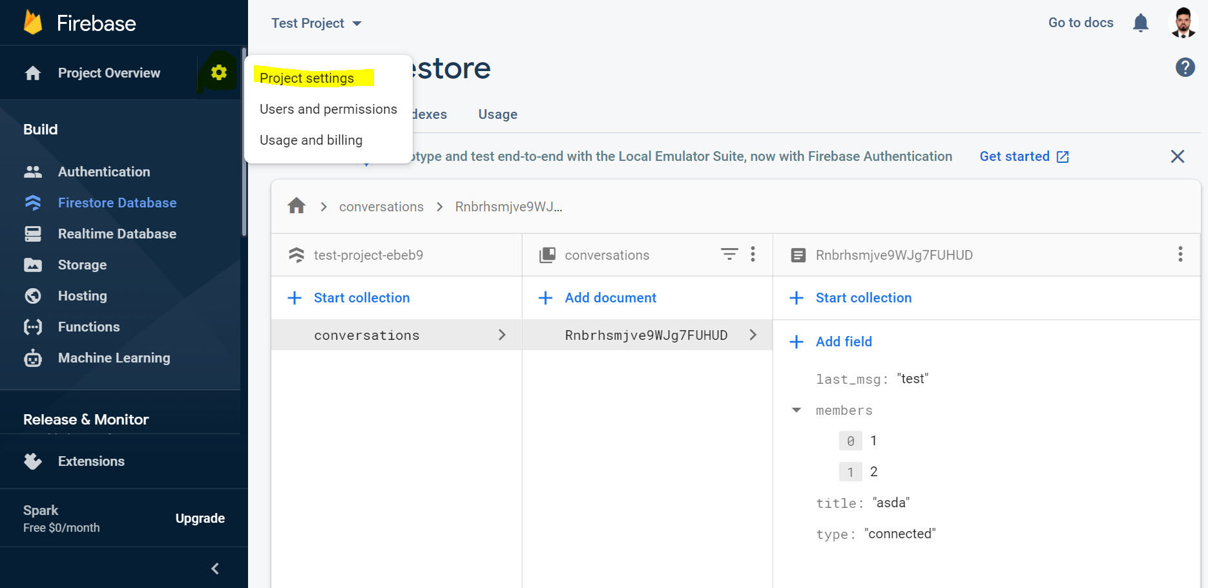The height and width of the screenshot is (588, 1208).
Task: Collapse the sidebar with the chevron
Action: (x=215, y=569)
